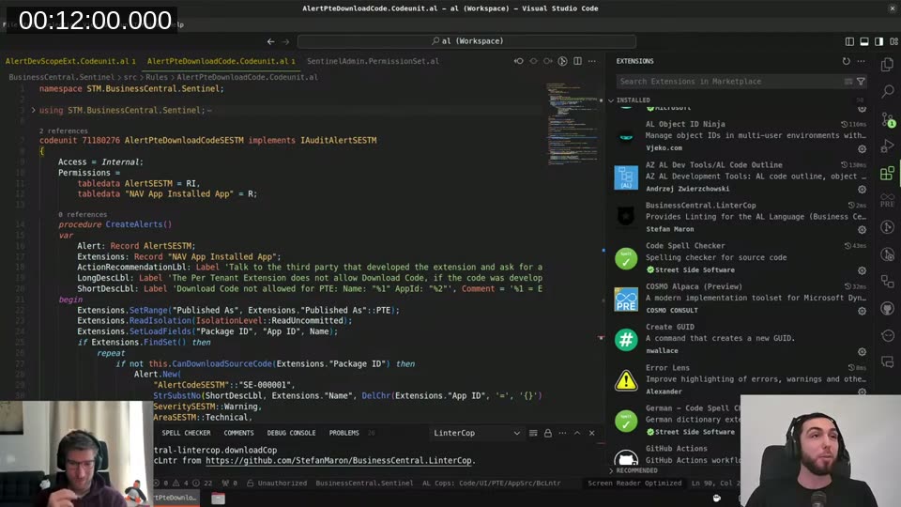Manage AL Object ID Ninja gear icon
The width and height of the screenshot is (901, 507).
click(862, 149)
